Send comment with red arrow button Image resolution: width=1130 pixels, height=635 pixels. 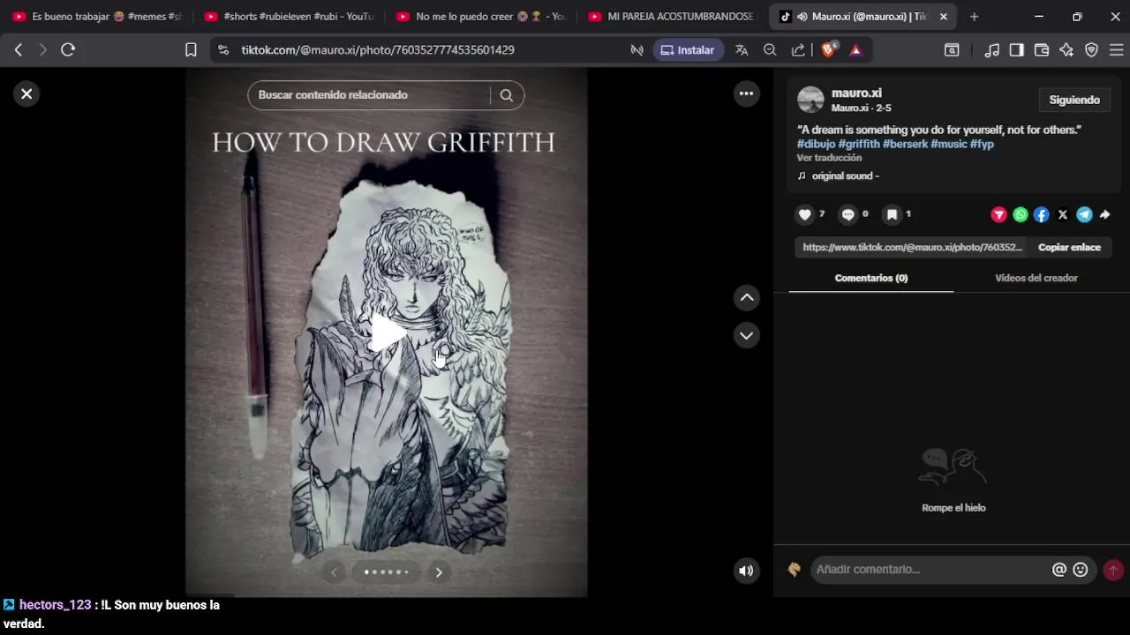tap(1113, 571)
